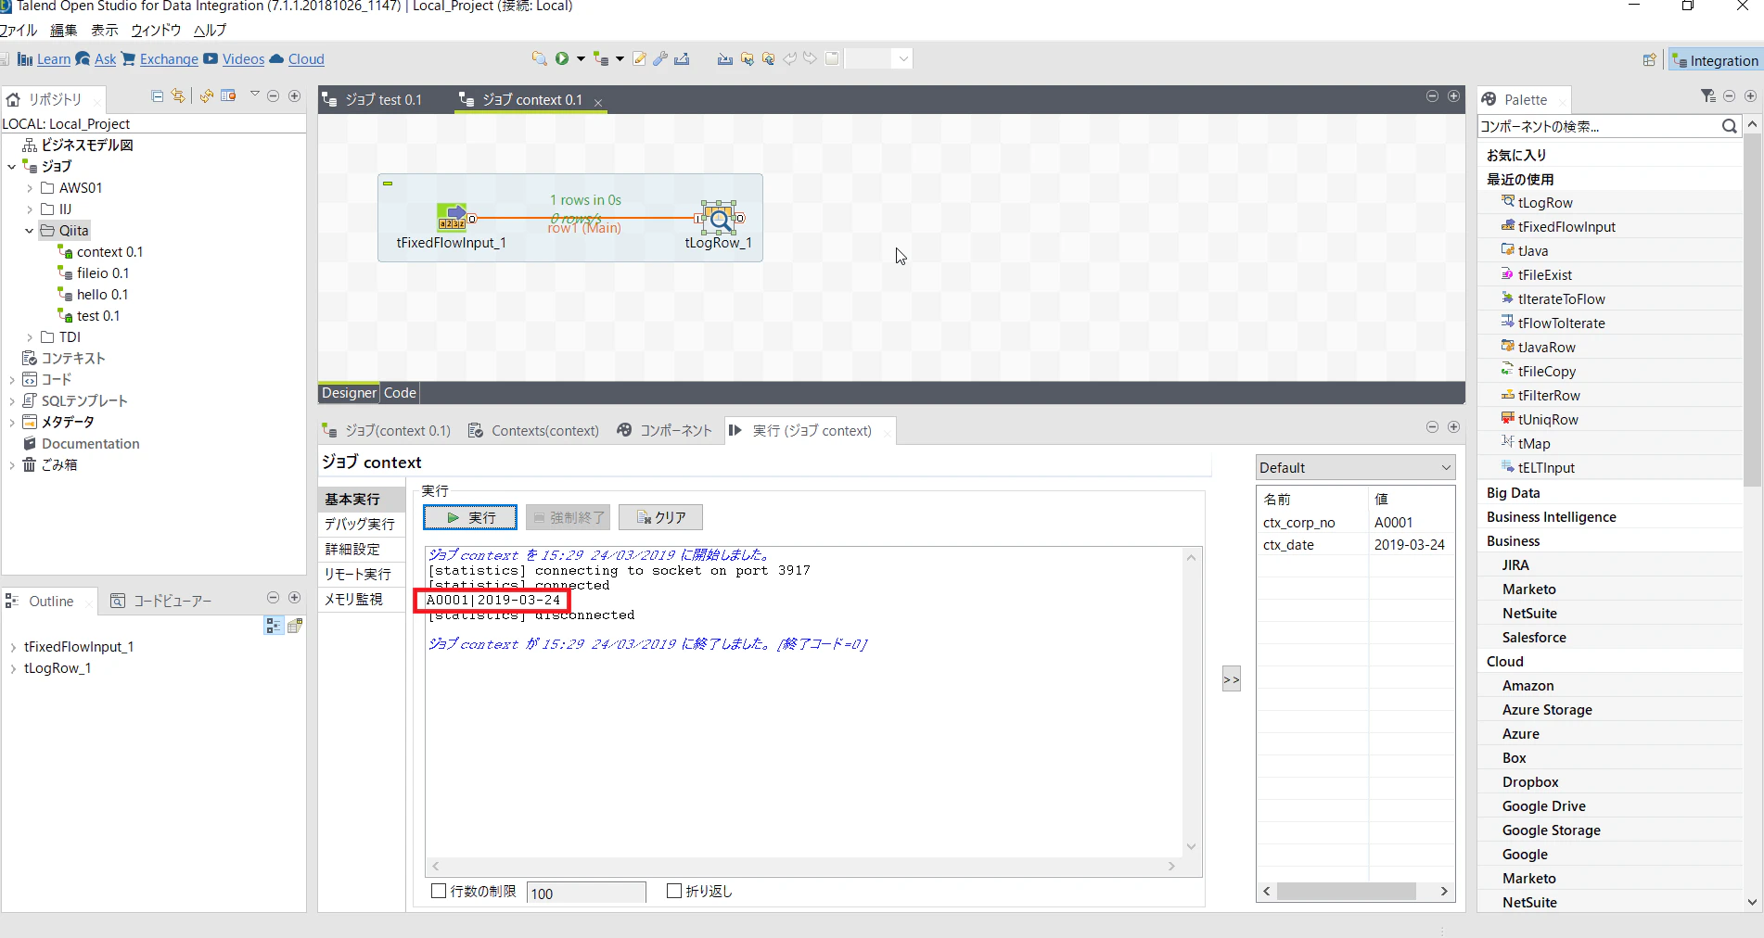
Task: Click the tMap icon in Palette
Action: tap(1508, 442)
